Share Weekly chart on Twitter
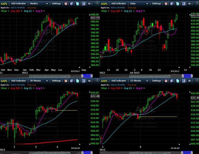Image resolution: width=199 pixels, height=154 pixels. pos(77,4)
